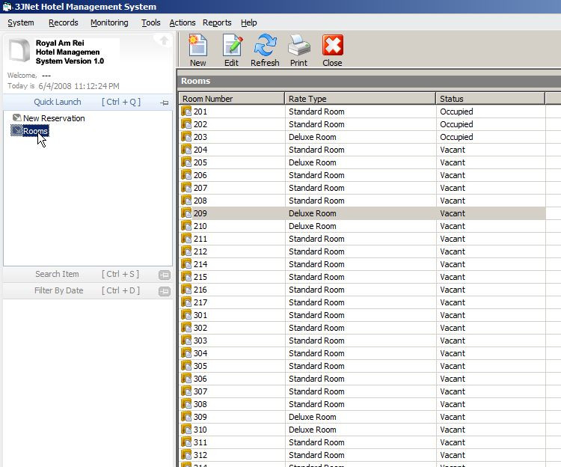Viewport: 561px width, 467px height.
Task: Open the Tools menu
Action: pos(150,22)
